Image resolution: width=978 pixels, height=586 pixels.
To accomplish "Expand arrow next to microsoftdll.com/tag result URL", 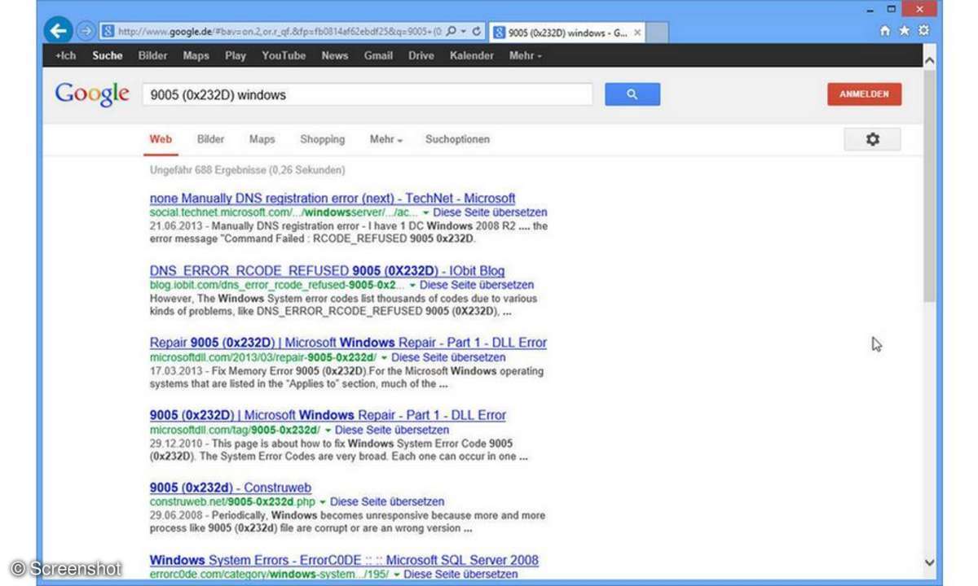I will coord(328,430).
